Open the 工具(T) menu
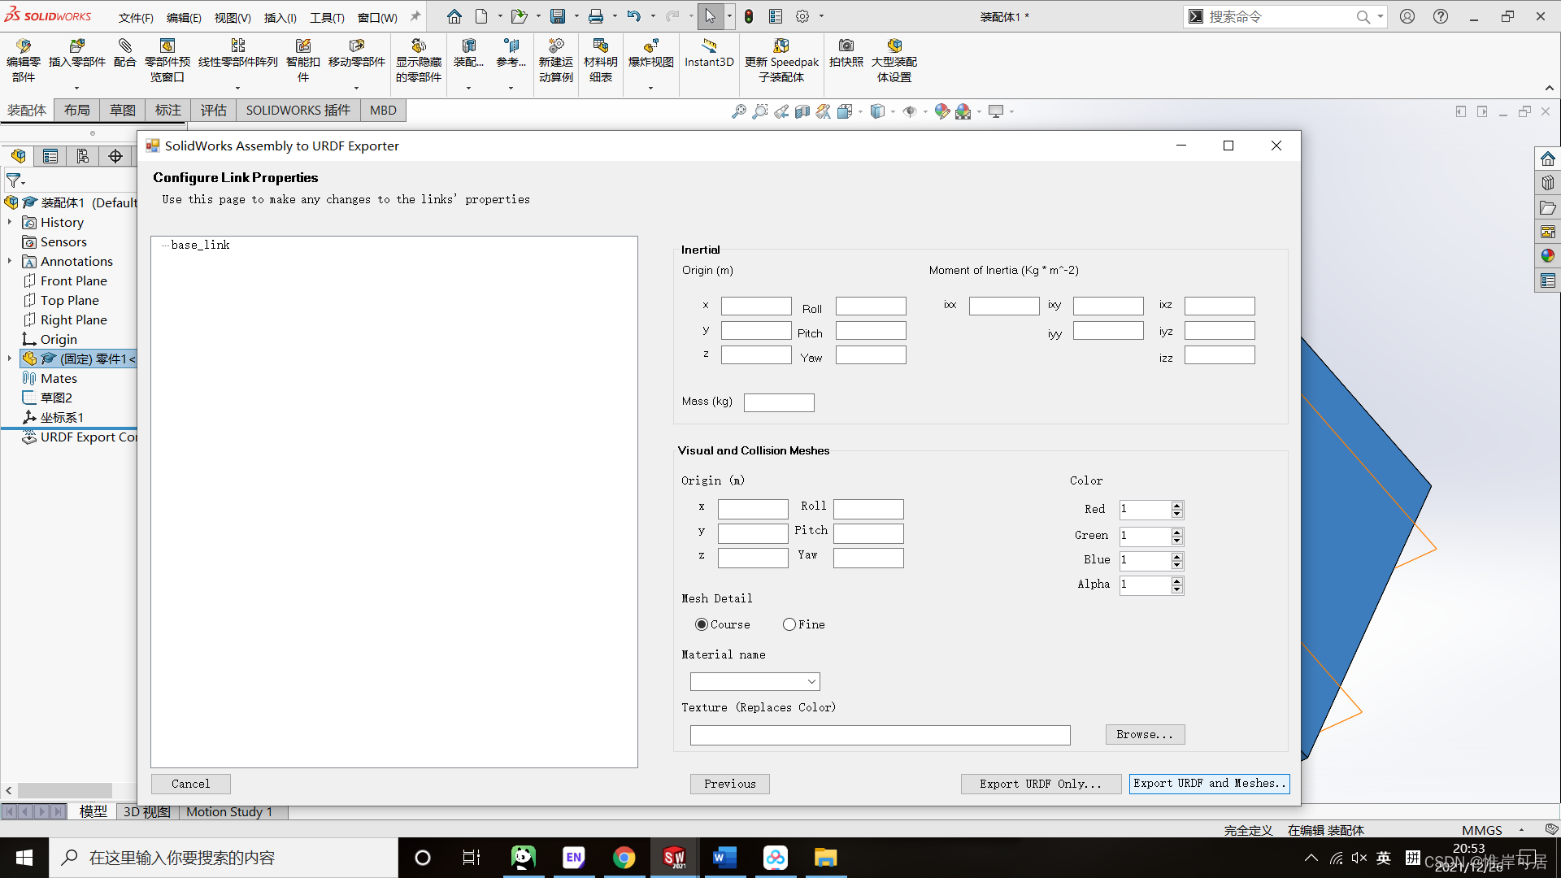 327,17
